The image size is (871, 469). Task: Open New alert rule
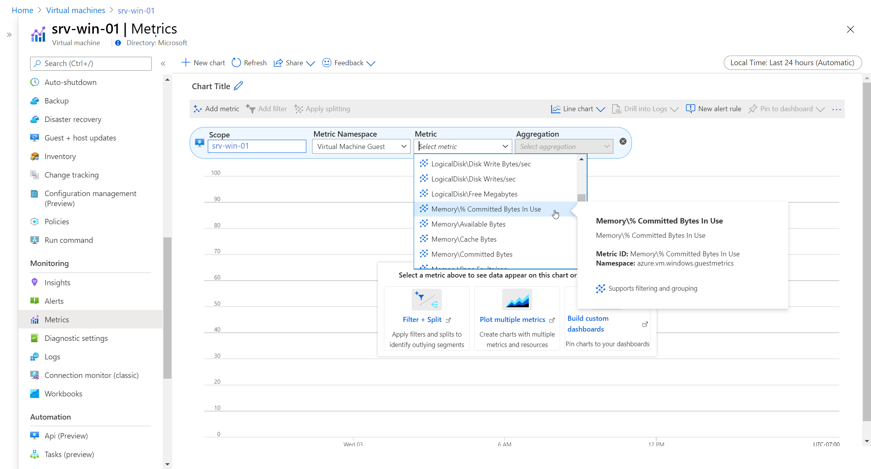[713, 109]
